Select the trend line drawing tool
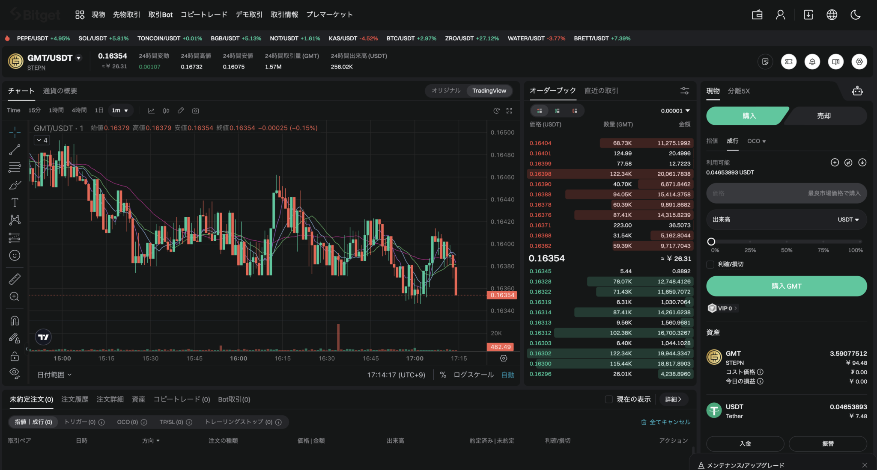Image resolution: width=877 pixels, height=470 pixels. click(15, 150)
